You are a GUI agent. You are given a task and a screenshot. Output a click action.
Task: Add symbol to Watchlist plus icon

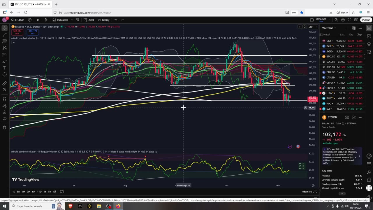coord(347,28)
